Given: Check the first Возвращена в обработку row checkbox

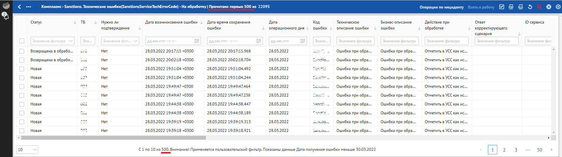Looking at the screenshot, I should (22, 51).
